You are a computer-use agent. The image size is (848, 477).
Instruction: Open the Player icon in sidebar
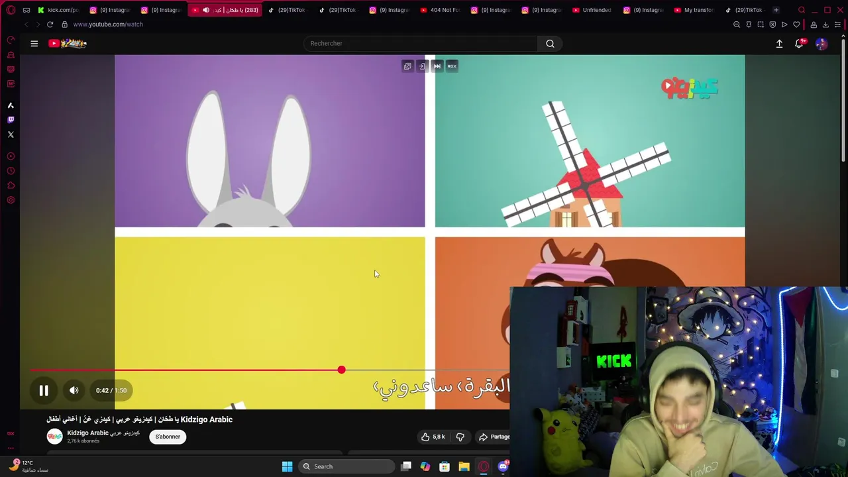tap(11, 156)
